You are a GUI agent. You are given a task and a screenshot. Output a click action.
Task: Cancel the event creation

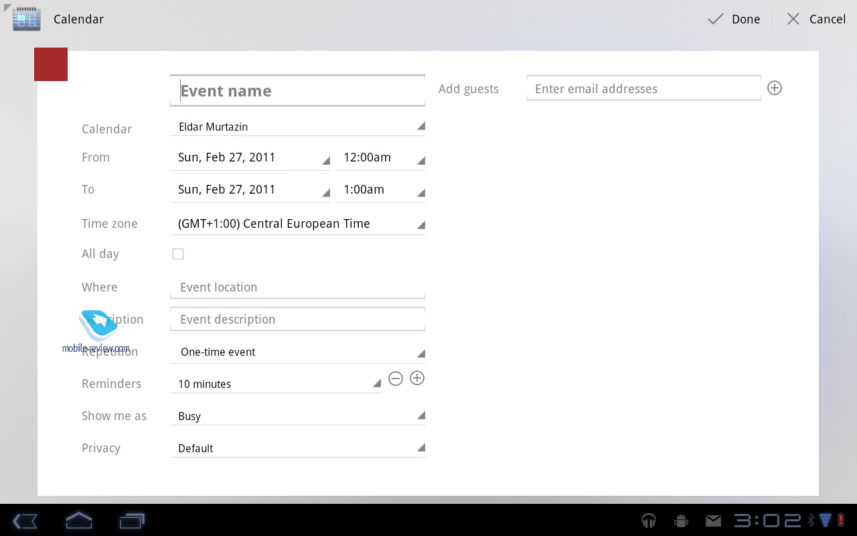tap(815, 19)
